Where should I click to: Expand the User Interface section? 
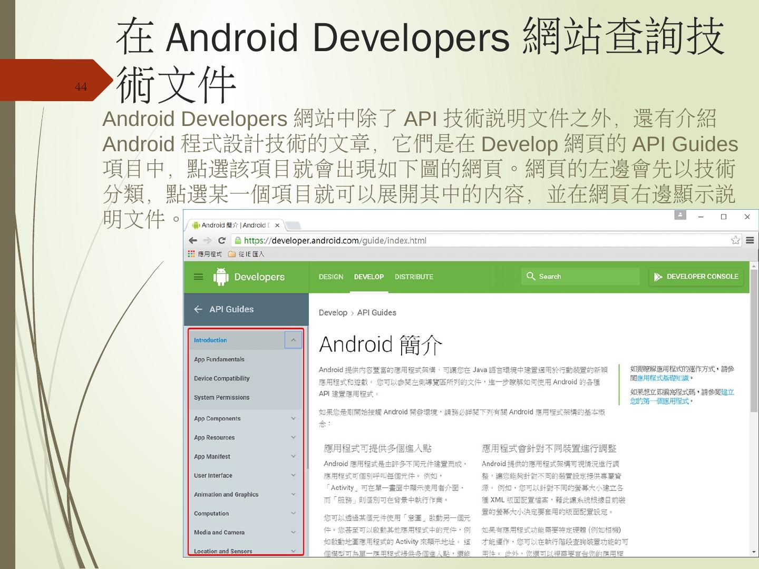[294, 475]
